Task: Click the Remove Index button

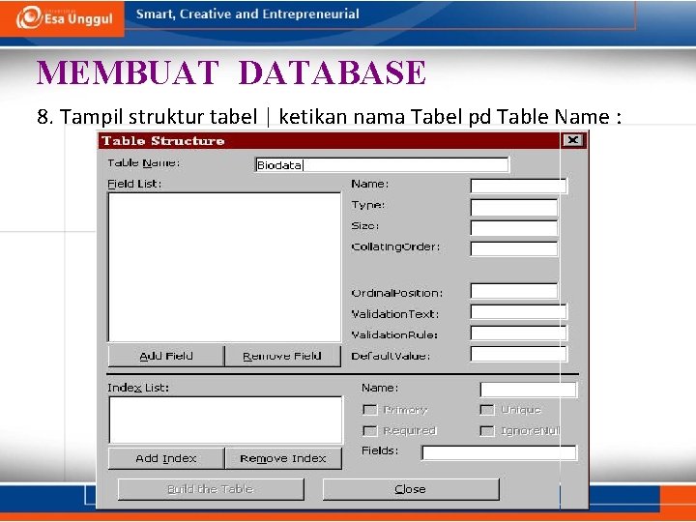Action: point(283,458)
